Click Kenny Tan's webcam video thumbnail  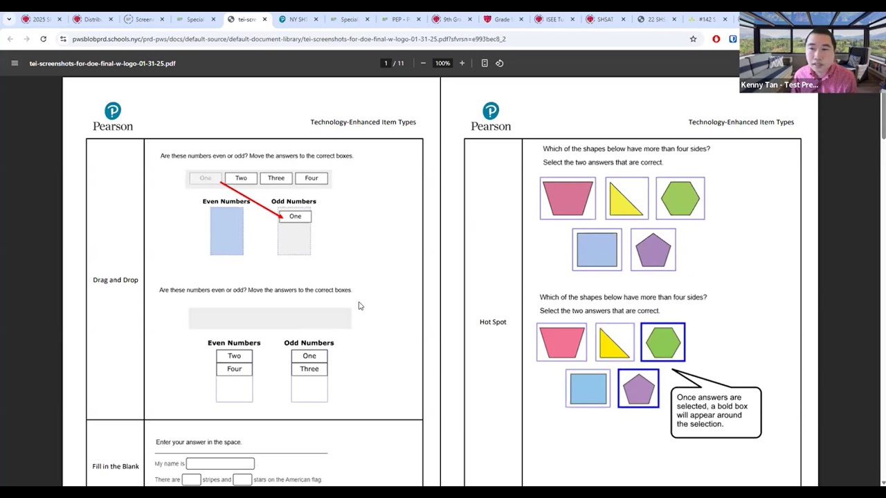813,53
